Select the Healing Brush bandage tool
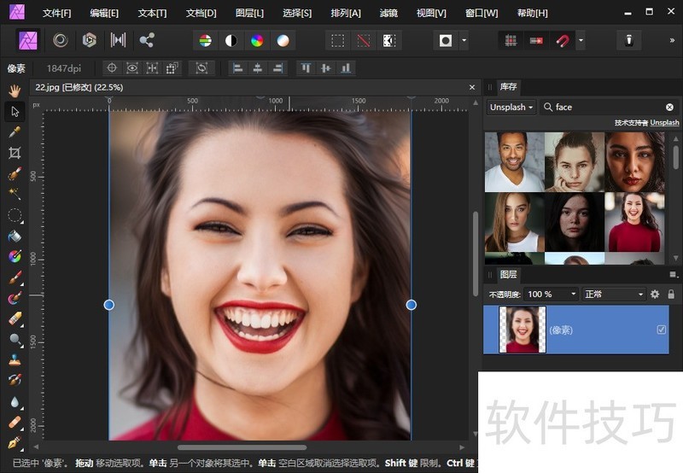Screen dimensions: 683x473 pyautogui.click(x=15, y=422)
